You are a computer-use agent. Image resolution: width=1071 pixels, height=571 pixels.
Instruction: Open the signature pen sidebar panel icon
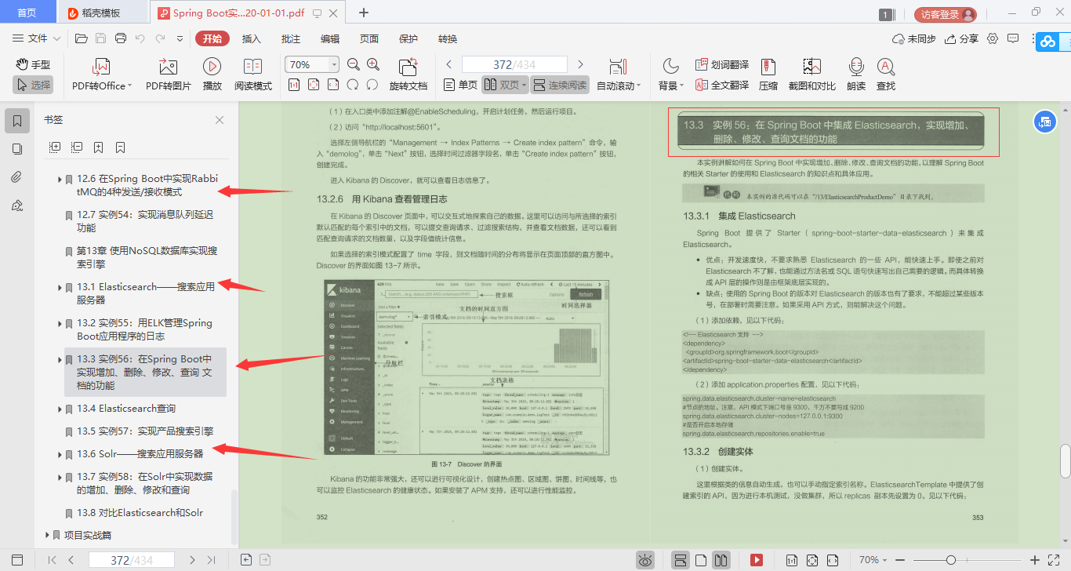(17, 205)
